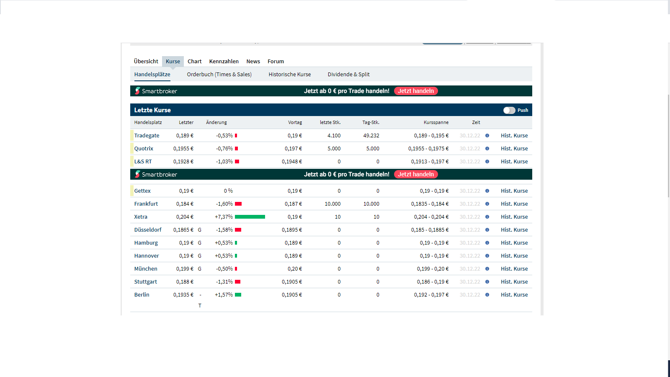The image size is (670, 377).
Task: Open Hist. Kurse for Düsseldorf
Action: pos(514,230)
